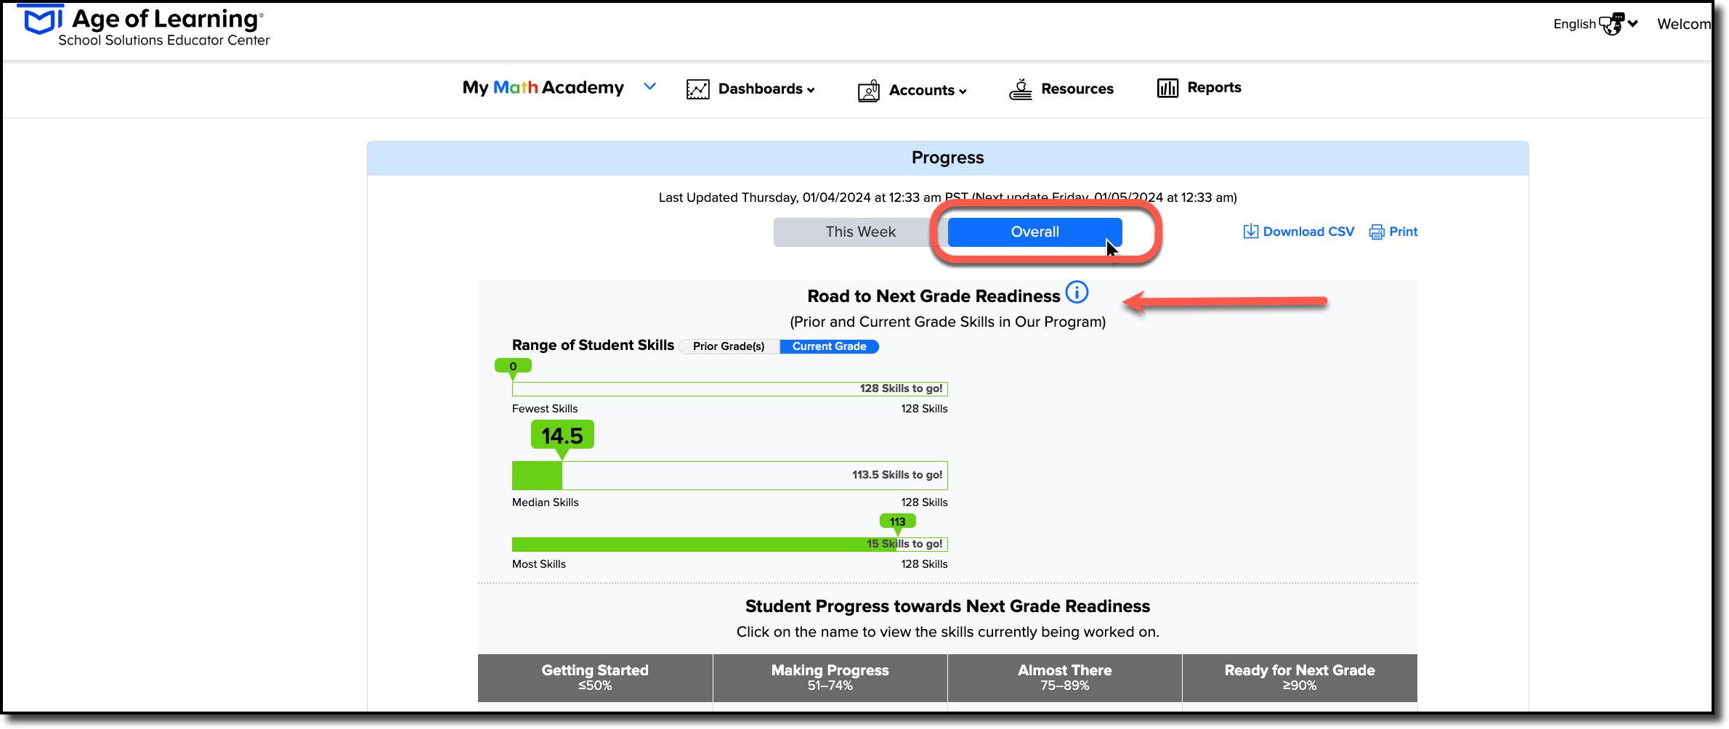This screenshot has width=1729, height=729.
Task: Click the Range of Student Skills heading
Action: click(x=593, y=345)
